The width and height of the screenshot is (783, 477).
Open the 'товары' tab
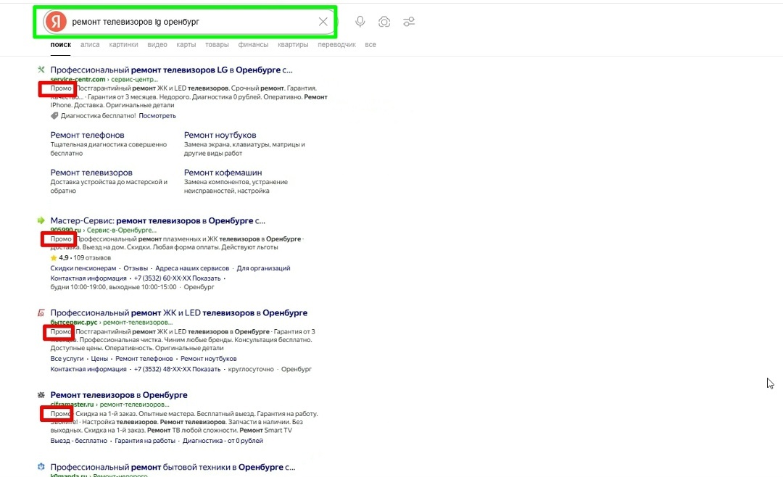coord(217,44)
